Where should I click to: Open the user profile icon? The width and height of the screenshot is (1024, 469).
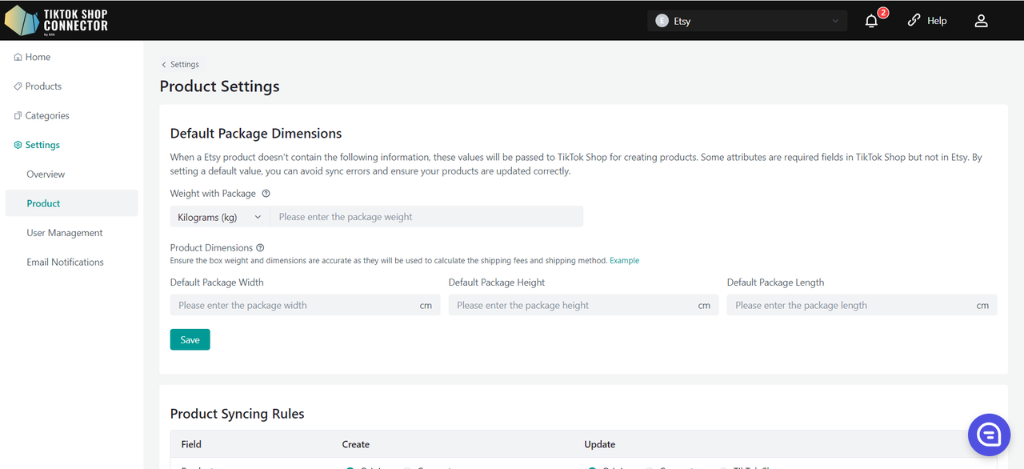(x=981, y=21)
